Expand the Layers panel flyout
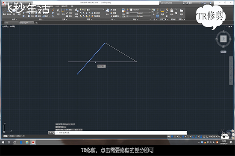Viewport: 235px width, 156px height. [89, 19]
